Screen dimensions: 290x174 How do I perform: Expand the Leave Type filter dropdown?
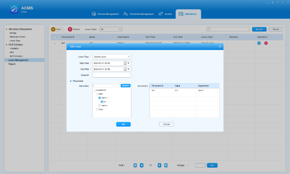[x=110, y=29]
